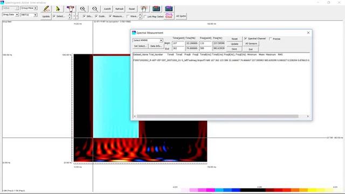The width and height of the screenshot is (345, 194).
Task: Select the hand pan tool icon
Action: click(144, 9)
